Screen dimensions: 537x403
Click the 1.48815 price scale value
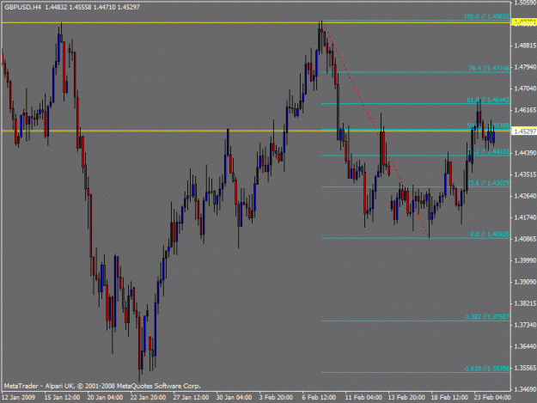click(525, 46)
